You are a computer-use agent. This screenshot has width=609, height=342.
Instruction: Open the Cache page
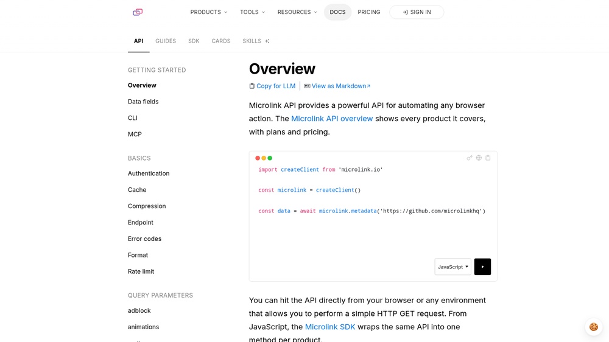click(x=137, y=190)
